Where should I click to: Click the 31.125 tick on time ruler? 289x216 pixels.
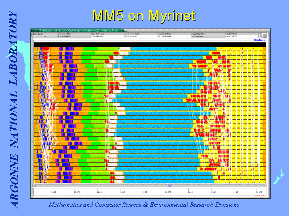pyautogui.click(x=213, y=191)
